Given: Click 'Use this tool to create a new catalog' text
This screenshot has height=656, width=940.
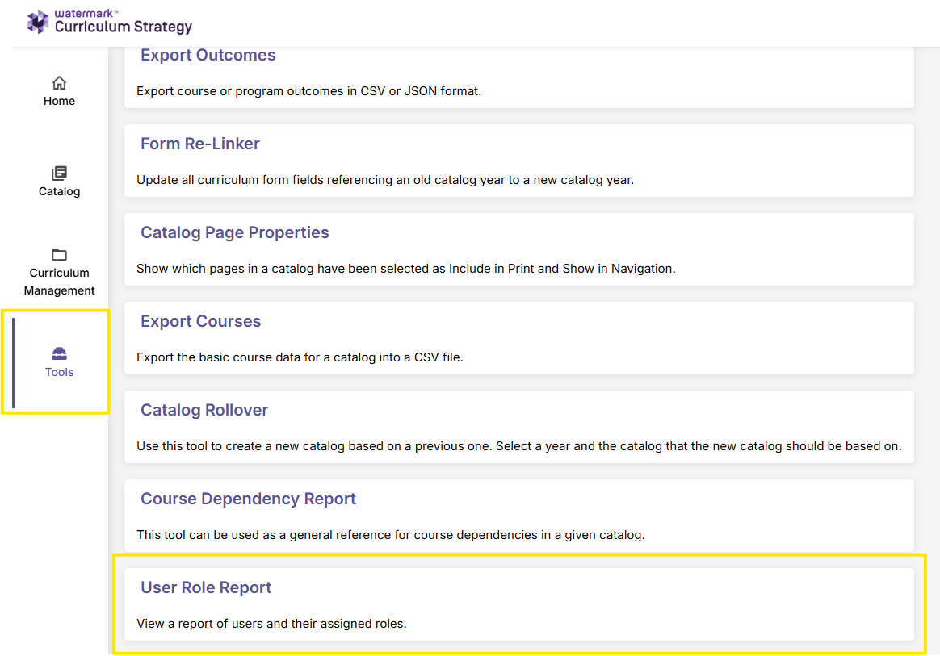Looking at the screenshot, I should pos(519,445).
